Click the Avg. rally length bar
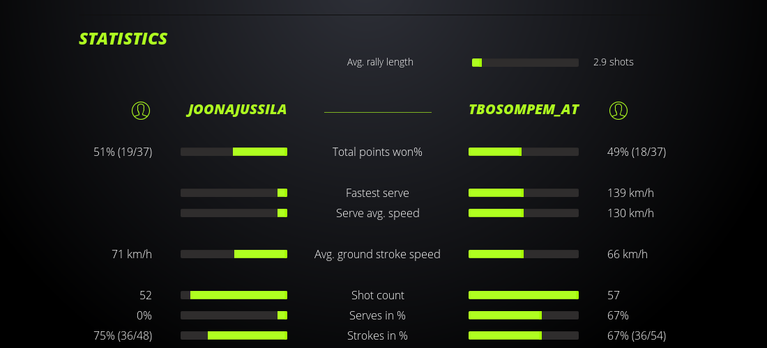This screenshot has width=767, height=348. tap(525, 63)
